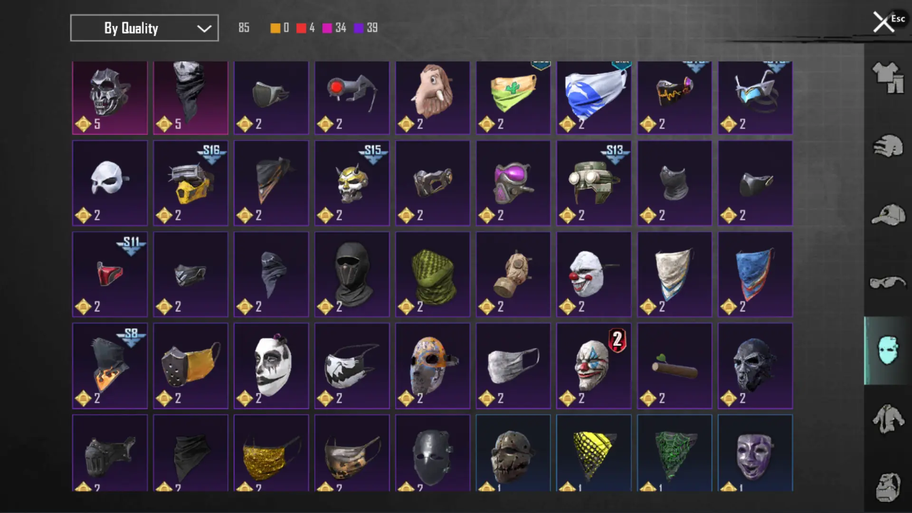
Task: Filter by the purple quality swatch
Action: 359,28
